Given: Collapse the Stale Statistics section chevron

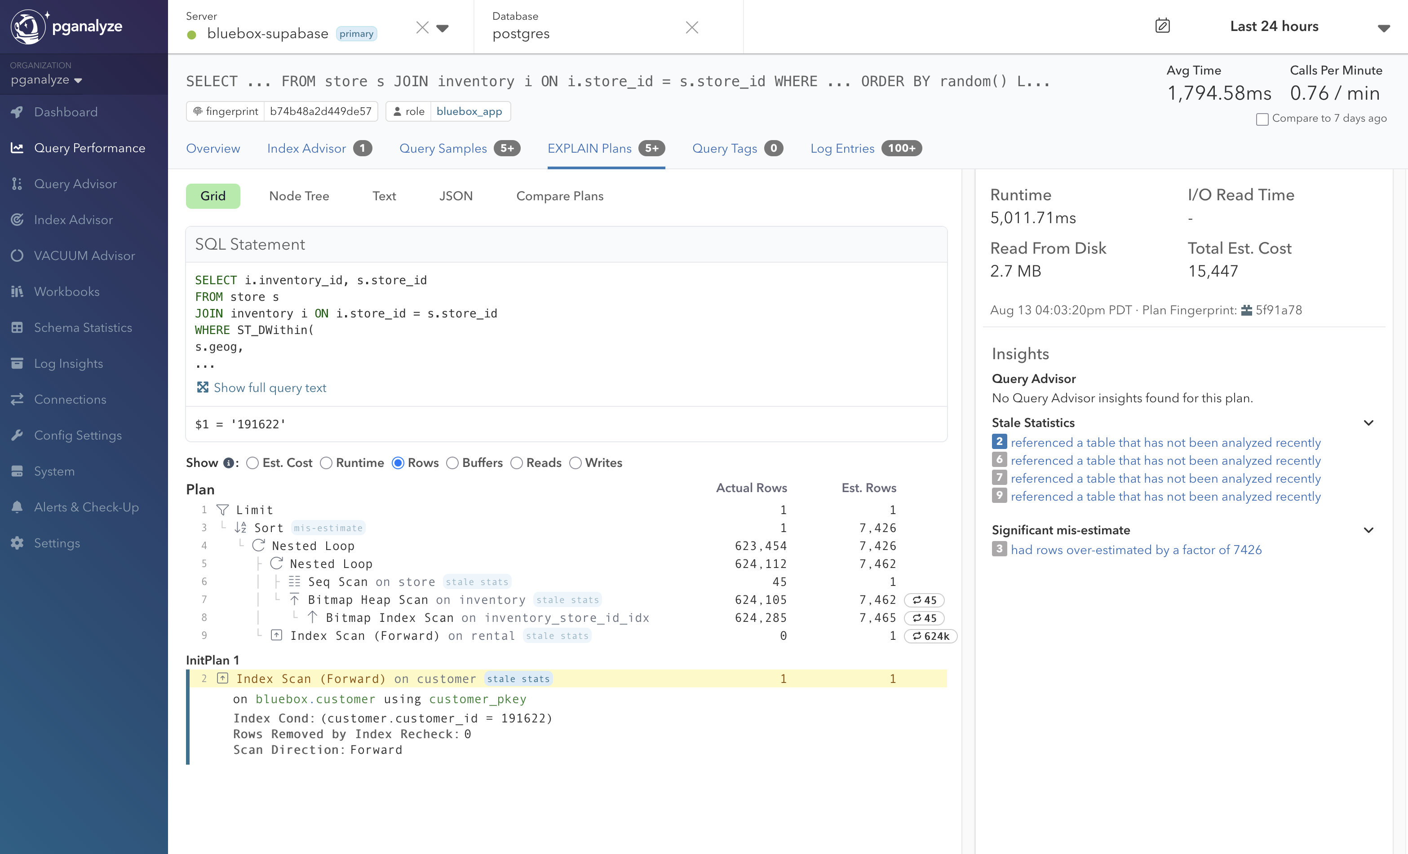Looking at the screenshot, I should click(x=1368, y=423).
